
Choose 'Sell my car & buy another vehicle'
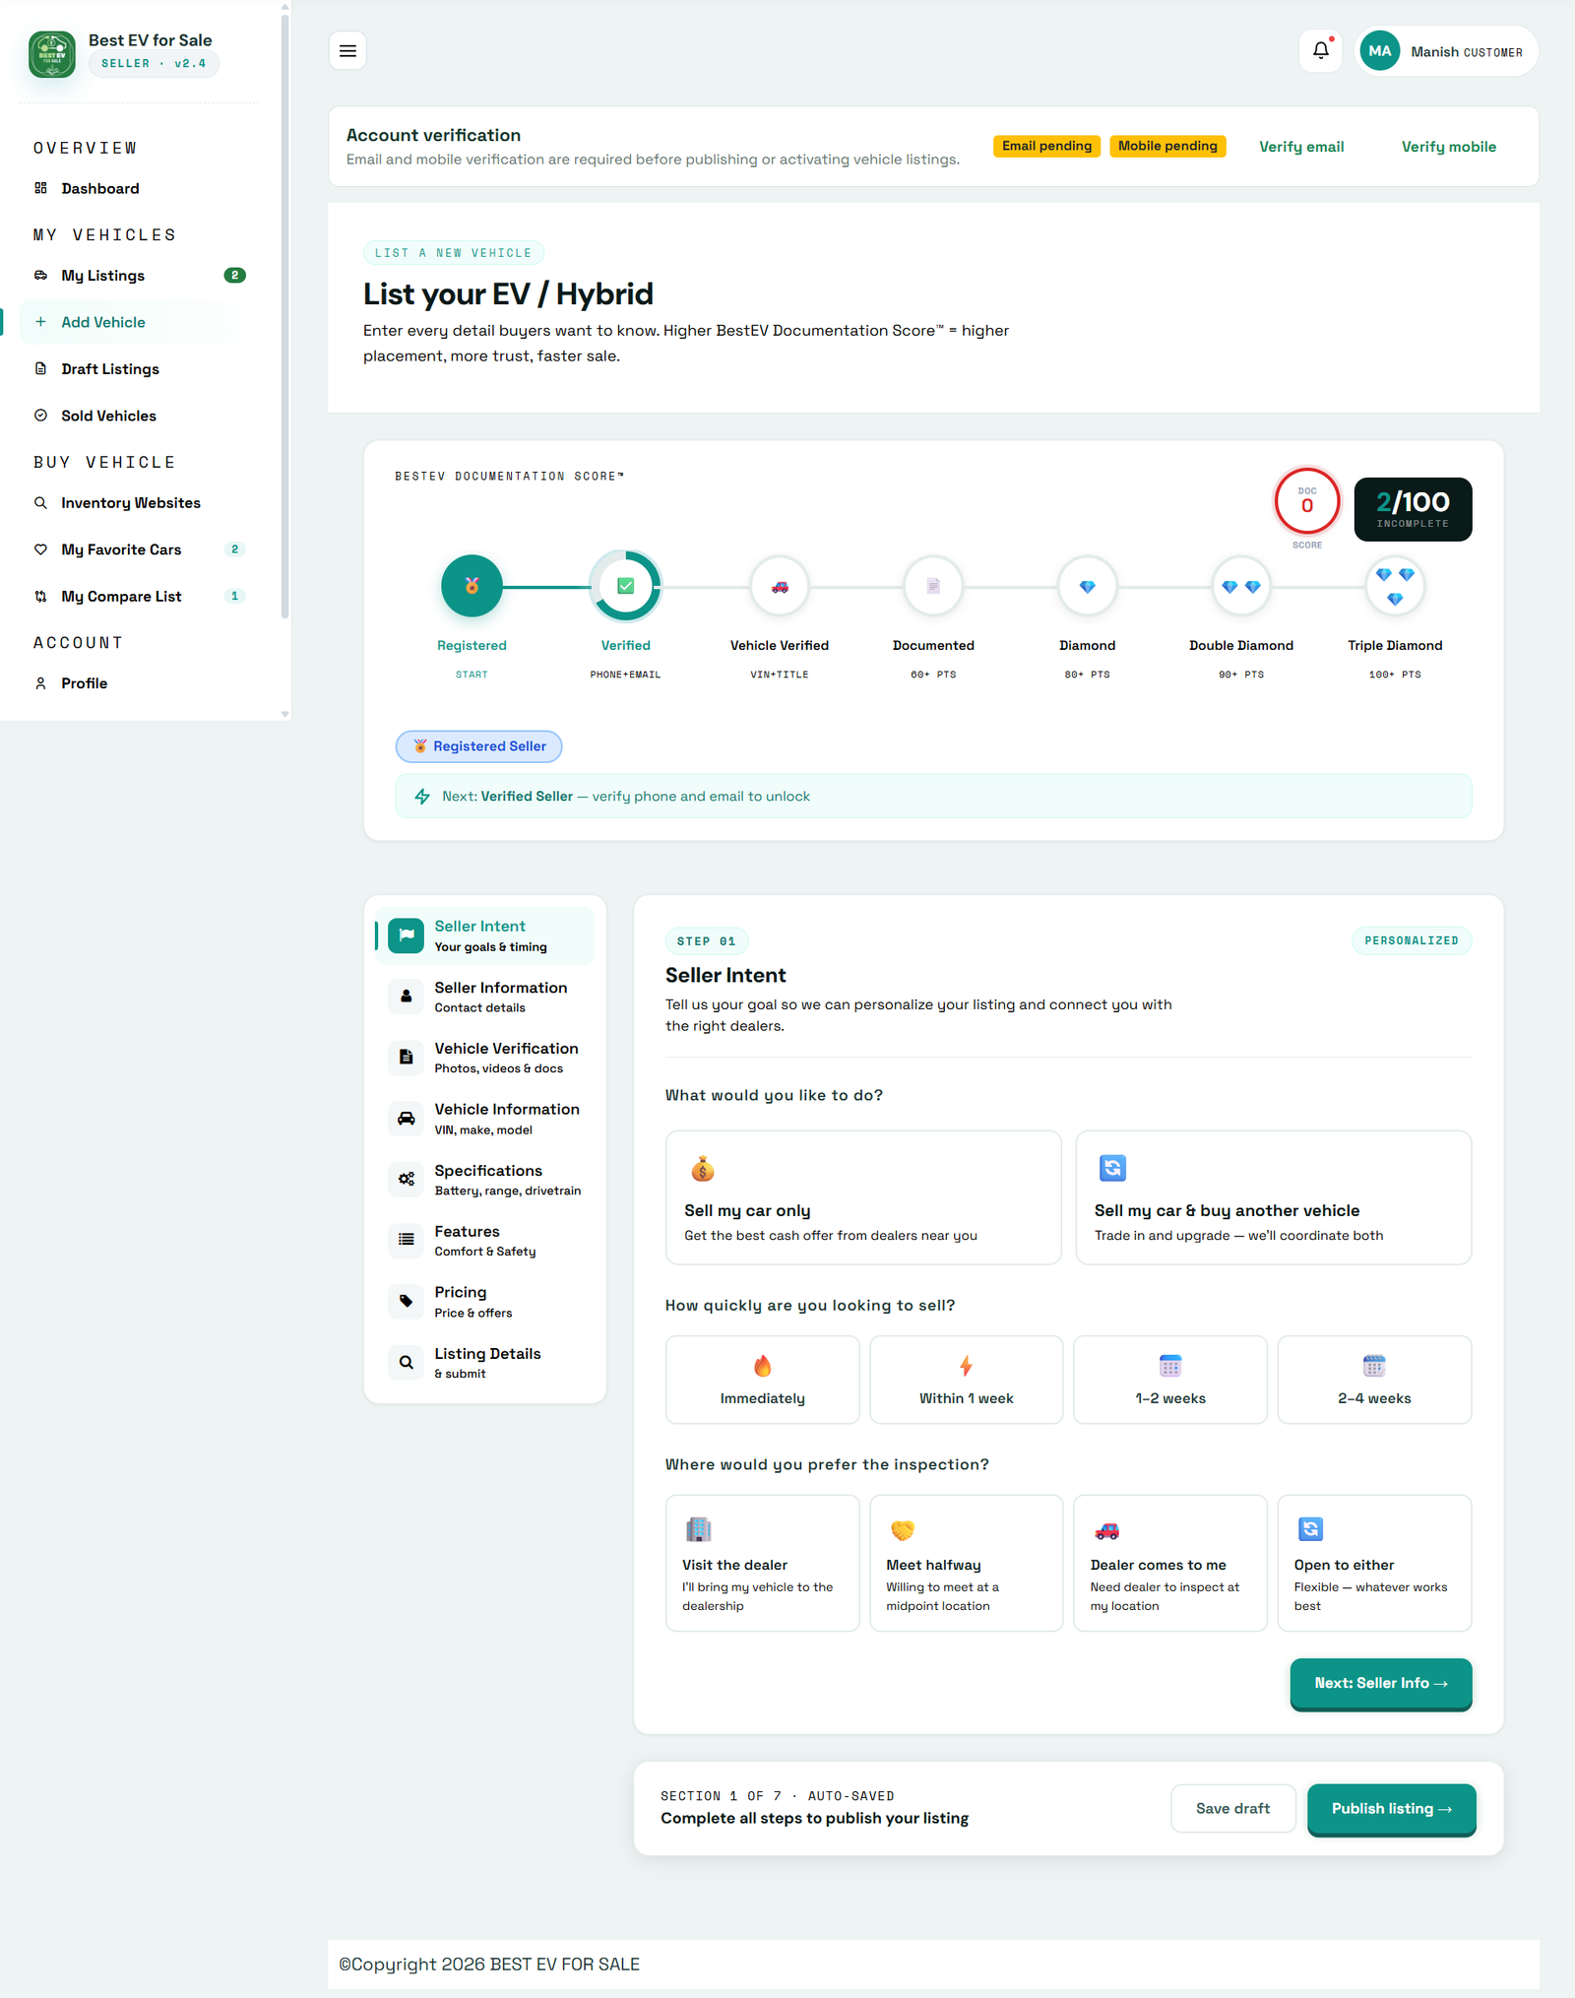tap(1274, 1197)
